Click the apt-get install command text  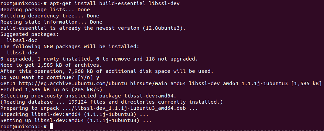pyautogui.click(x=114, y=3)
